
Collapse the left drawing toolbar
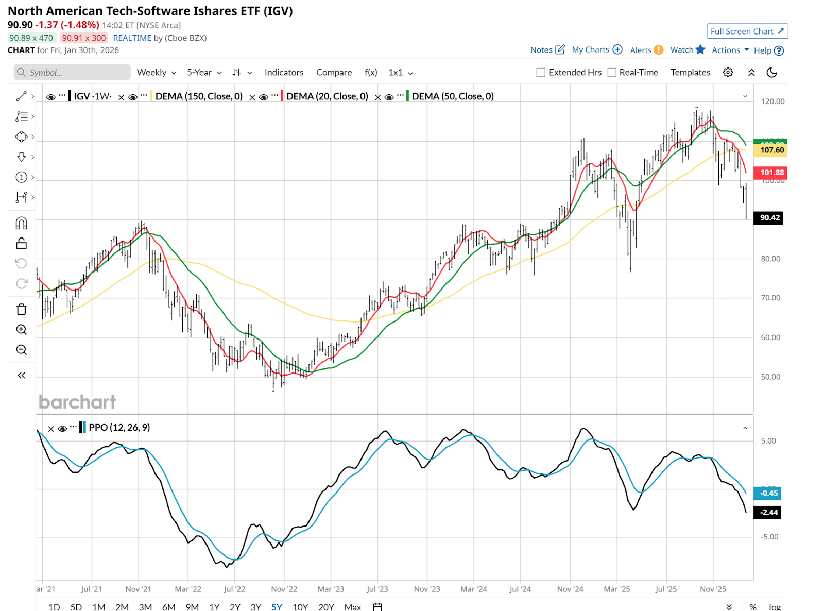(x=21, y=375)
